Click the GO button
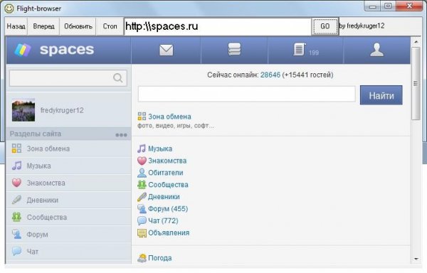This screenshot has width=427, height=273. (325, 26)
